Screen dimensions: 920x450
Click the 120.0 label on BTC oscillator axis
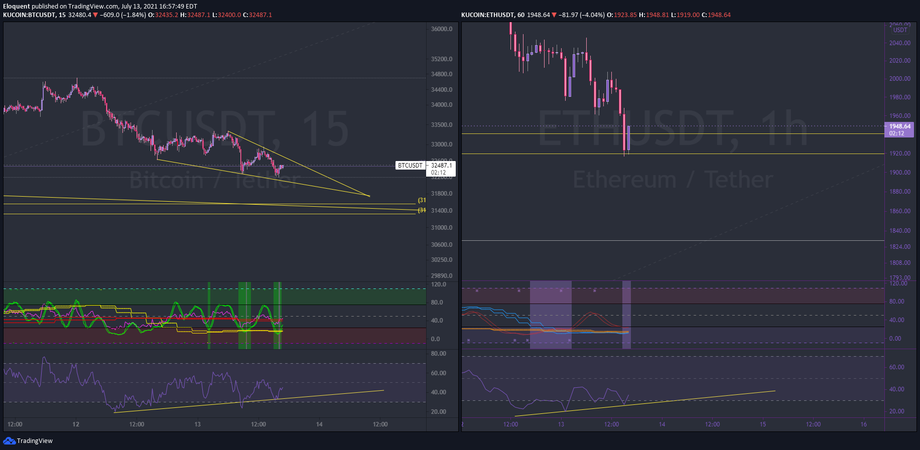(439, 284)
